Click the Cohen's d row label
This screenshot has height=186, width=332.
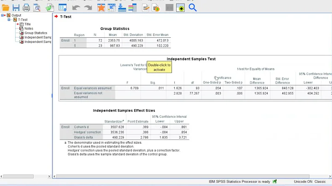point(81,127)
